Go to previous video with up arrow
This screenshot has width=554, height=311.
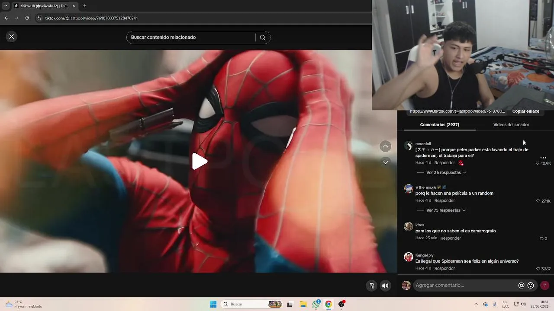[385, 146]
